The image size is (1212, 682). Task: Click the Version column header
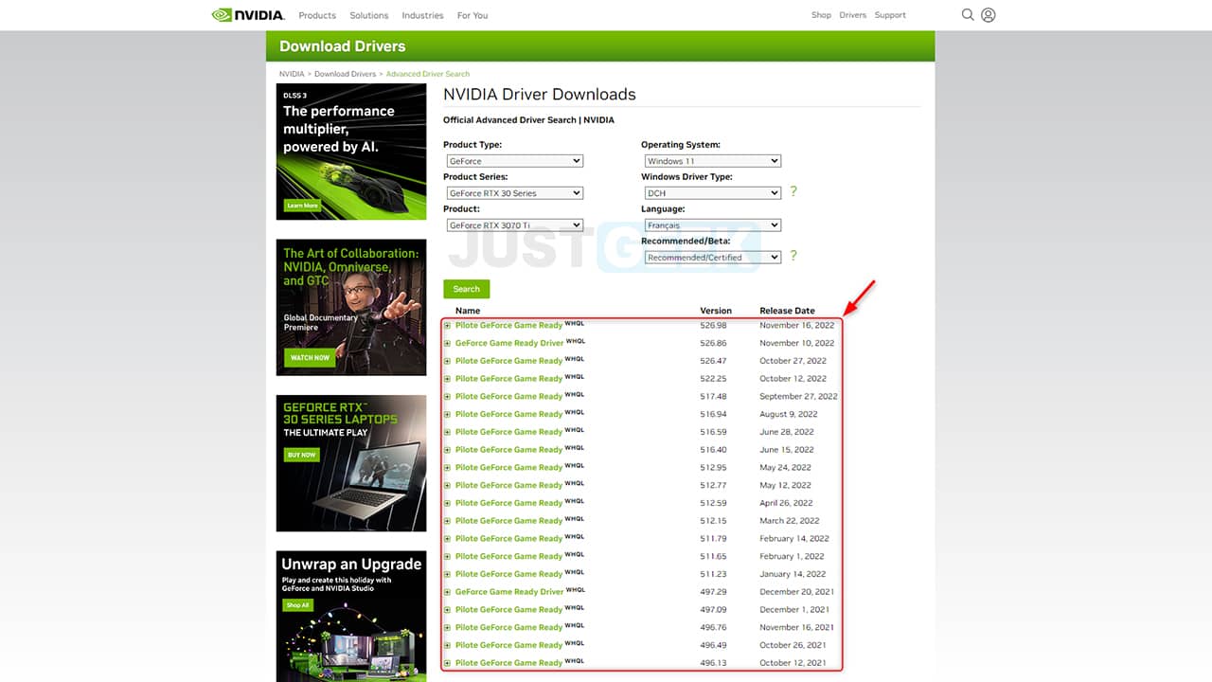point(716,311)
